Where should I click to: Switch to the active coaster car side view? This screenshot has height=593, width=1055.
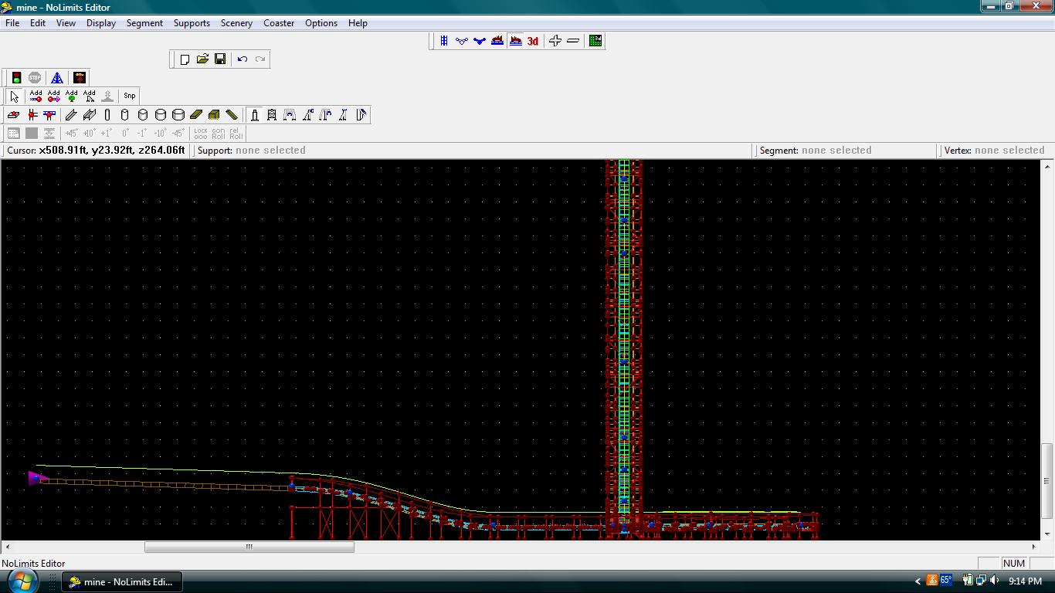[515, 41]
